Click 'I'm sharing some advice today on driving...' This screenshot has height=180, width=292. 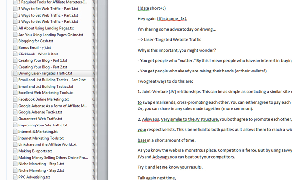click(177, 29)
